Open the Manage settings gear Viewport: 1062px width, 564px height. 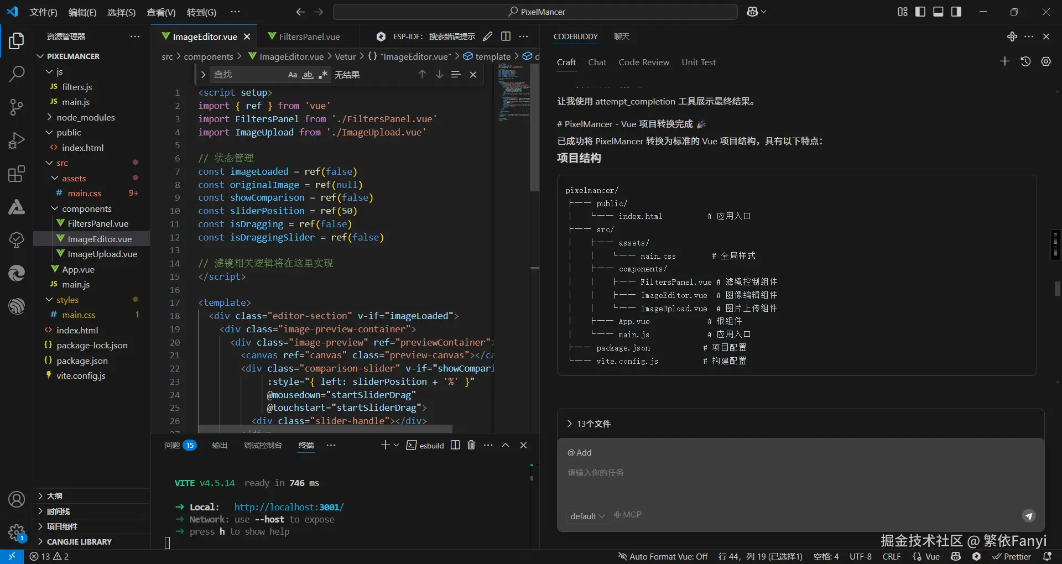click(x=17, y=532)
